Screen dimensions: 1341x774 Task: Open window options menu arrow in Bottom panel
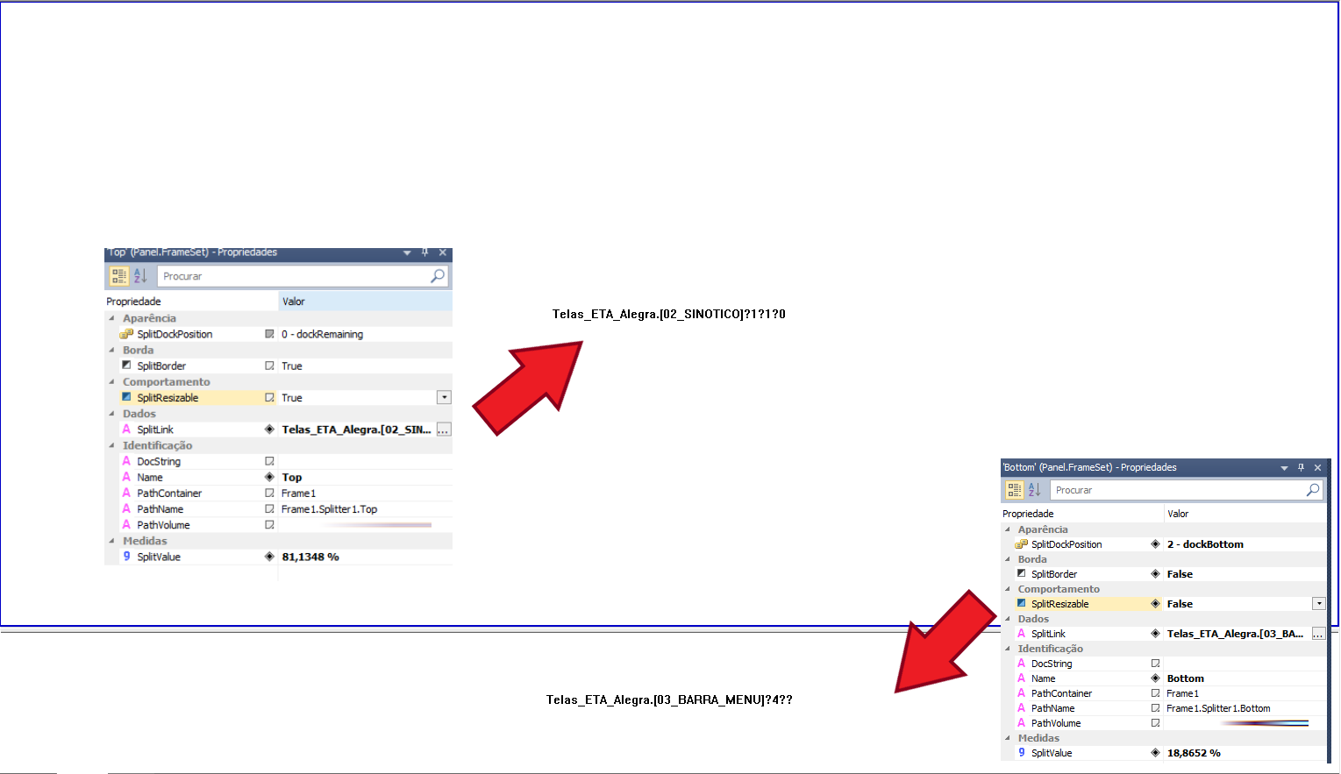(1284, 468)
